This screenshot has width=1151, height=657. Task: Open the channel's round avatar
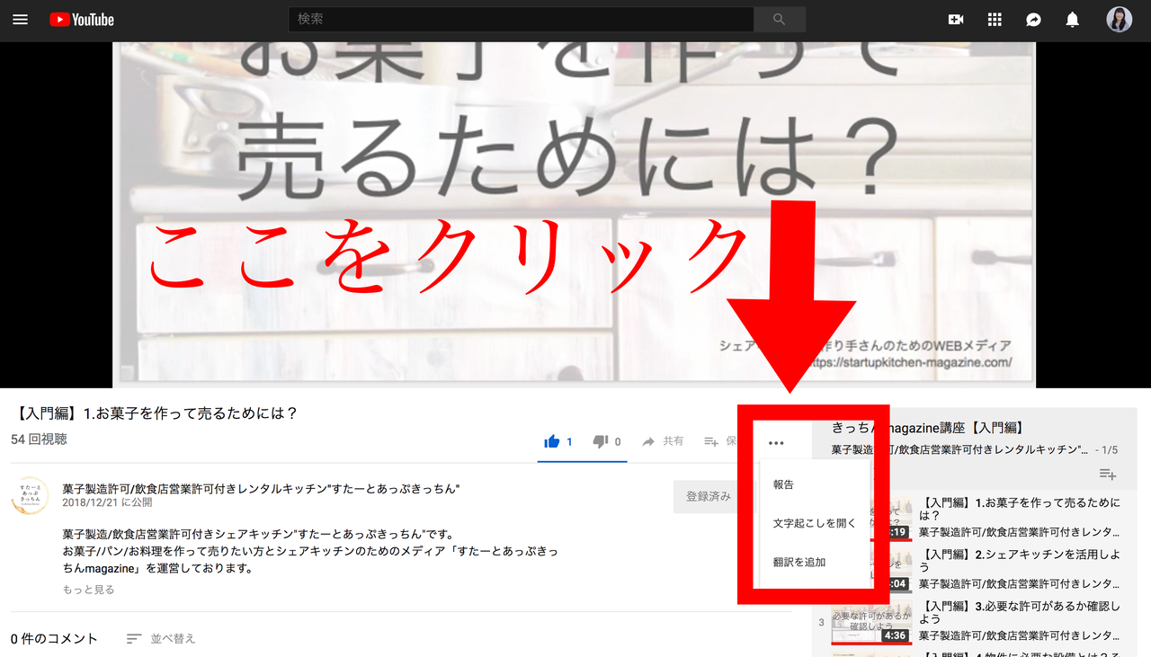(x=30, y=495)
